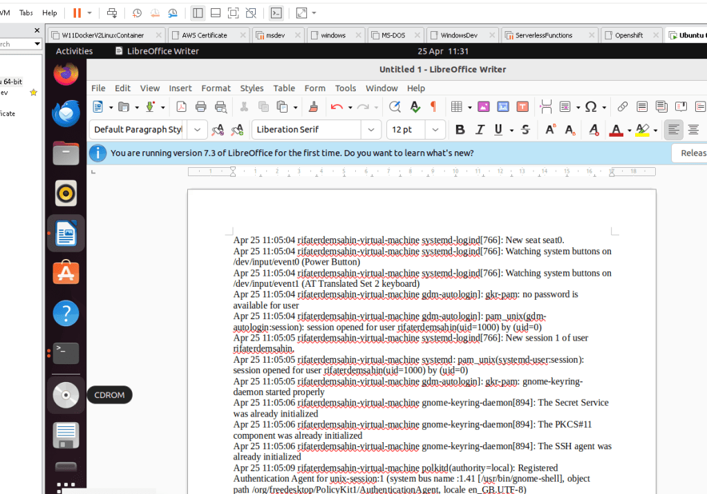The height and width of the screenshot is (494, 707).
Task: Open Find and Replace icon
Action: pyautogui.click(x=395, y=107)
